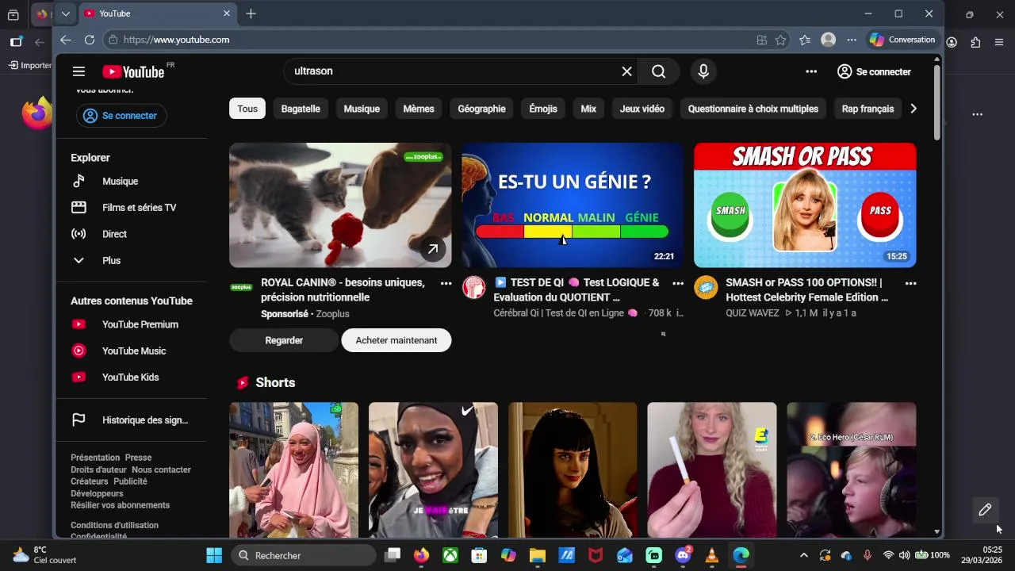The width and height of the screenshot is (1015, 571).
Task: Select the Tous filter chip
Action: click(x=247, y=109)
